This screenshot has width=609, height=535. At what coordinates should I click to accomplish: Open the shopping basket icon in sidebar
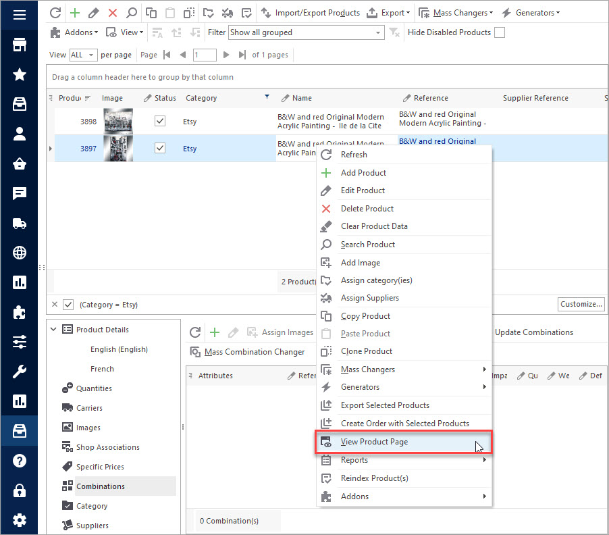click(20, 163)
